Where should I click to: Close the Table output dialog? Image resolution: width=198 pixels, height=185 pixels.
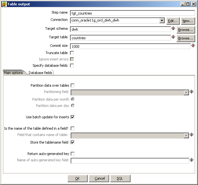point(194,4)
